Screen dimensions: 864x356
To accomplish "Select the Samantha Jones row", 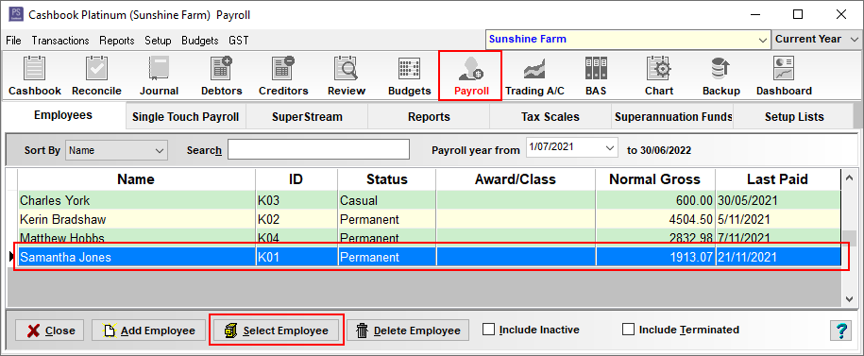I will point(430,257).
